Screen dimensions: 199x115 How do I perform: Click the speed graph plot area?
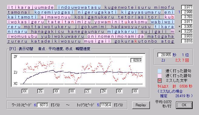click(x=78, y=70)
